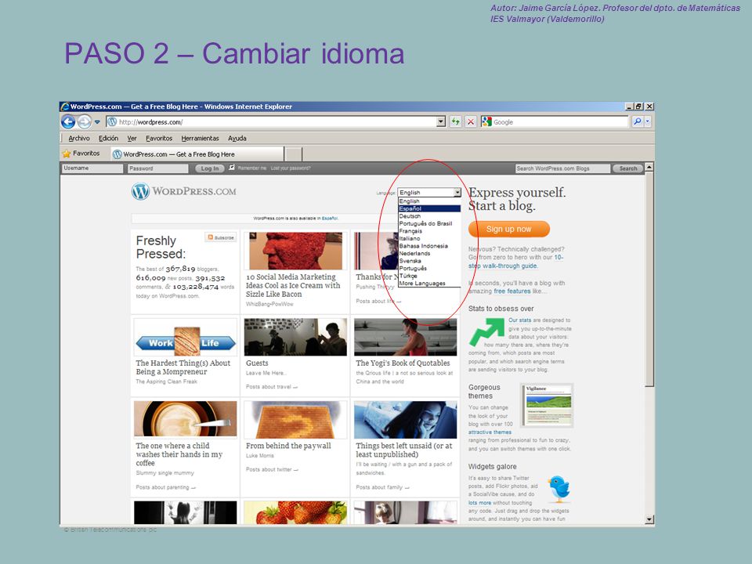Open the search provider options dropdown
This screenshot has width=752, height=564.
(x=648, y=122)
